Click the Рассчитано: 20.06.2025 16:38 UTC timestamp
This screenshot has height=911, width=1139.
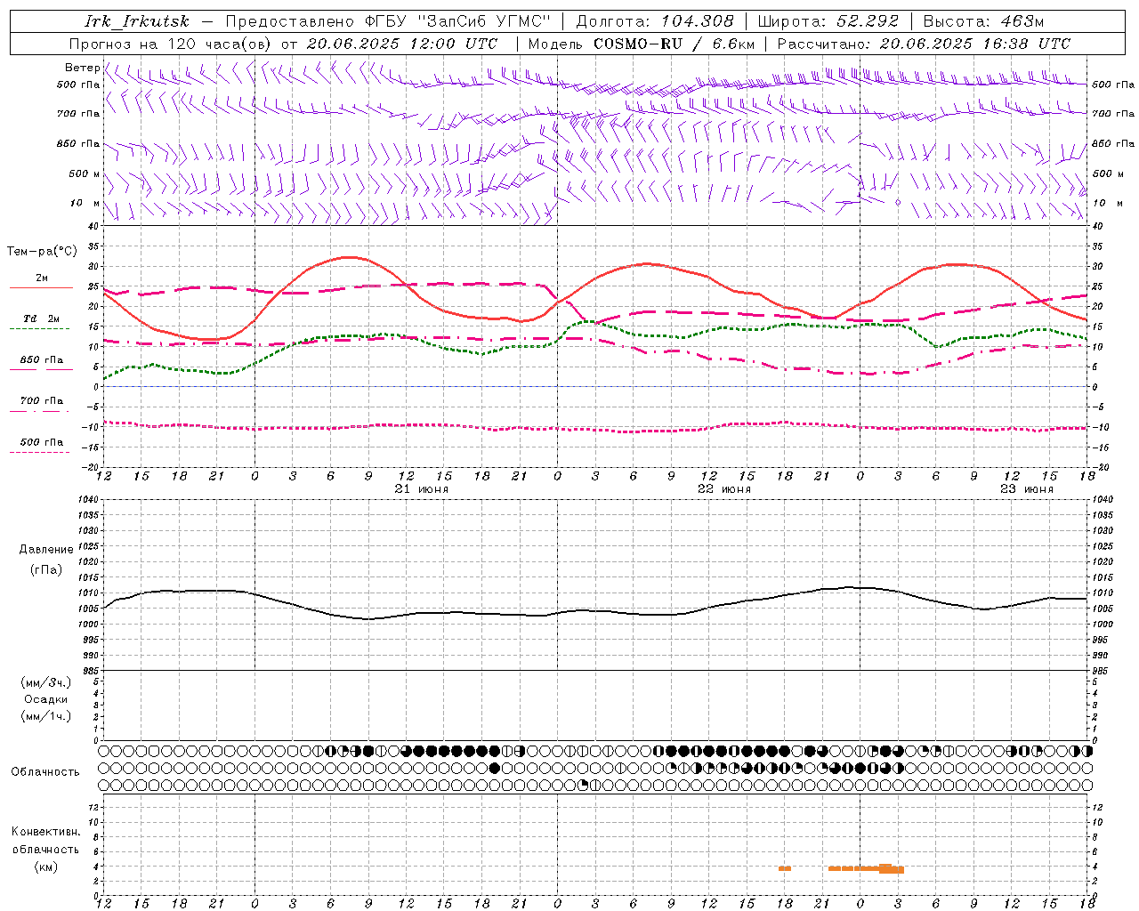924,44
